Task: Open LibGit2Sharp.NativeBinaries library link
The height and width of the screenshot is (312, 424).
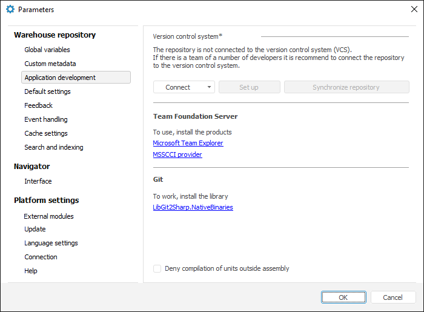Action: 193,207
